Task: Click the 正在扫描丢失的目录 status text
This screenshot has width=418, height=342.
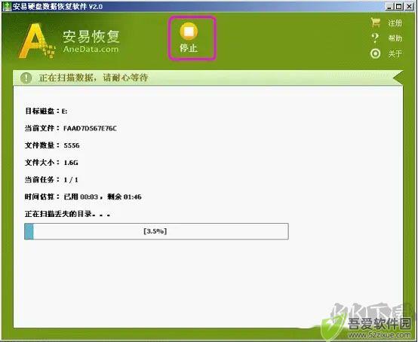Action: 67,214
